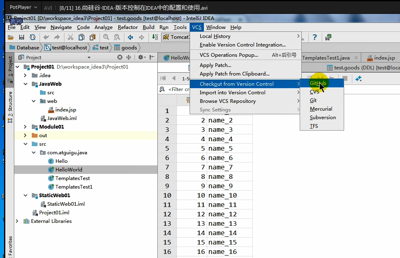Click the Redo arrow icon

[57, 37]
